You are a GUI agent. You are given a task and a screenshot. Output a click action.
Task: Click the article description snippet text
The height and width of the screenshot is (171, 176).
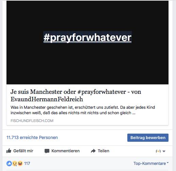[x=83, y=110]
